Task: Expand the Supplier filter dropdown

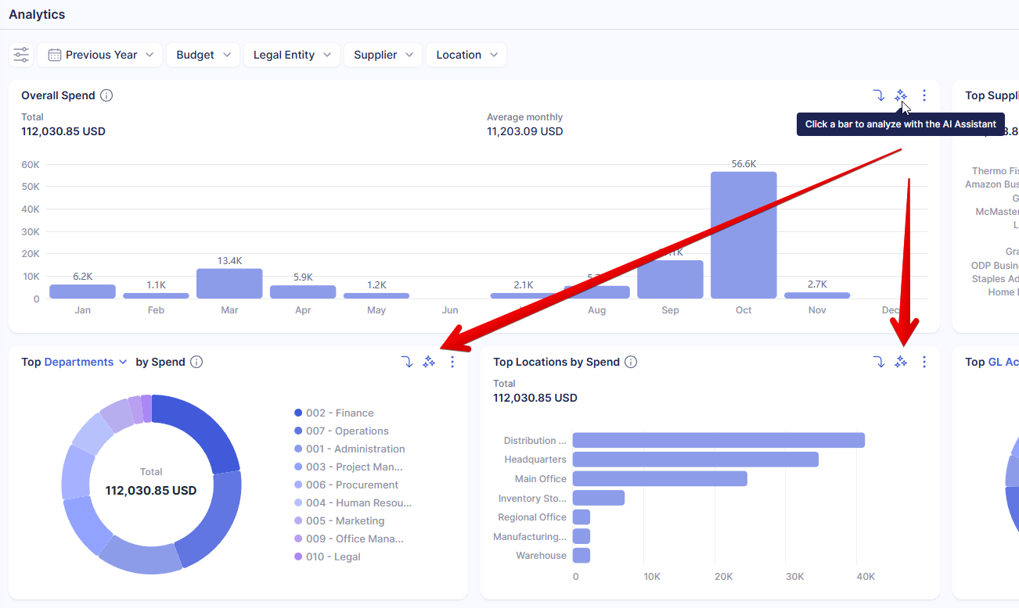Action: tap(383, 55)
